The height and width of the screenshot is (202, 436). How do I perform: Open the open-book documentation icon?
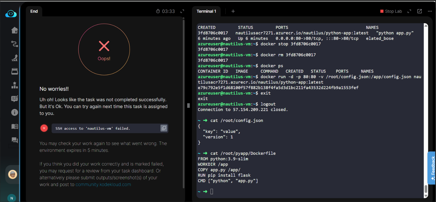click(x=14, y=126)
